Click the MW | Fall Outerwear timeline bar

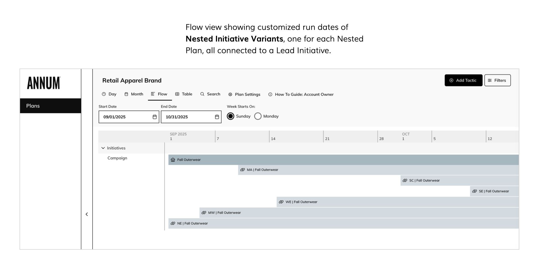(344, 213)
